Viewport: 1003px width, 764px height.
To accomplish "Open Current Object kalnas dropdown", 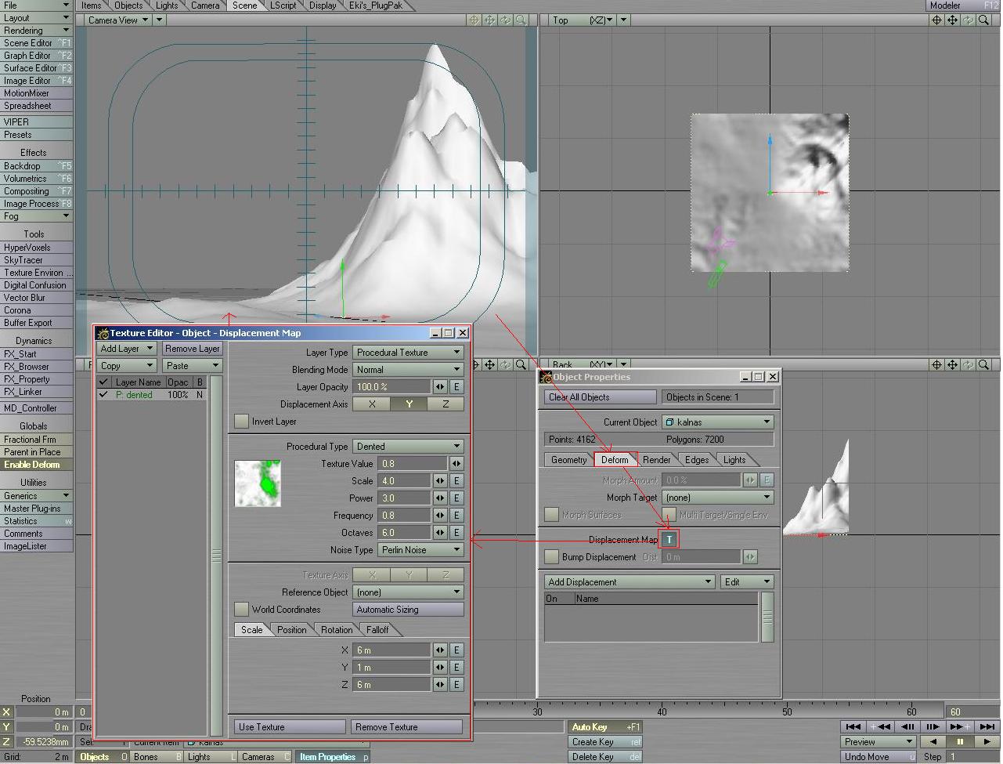I will [717, 422].
